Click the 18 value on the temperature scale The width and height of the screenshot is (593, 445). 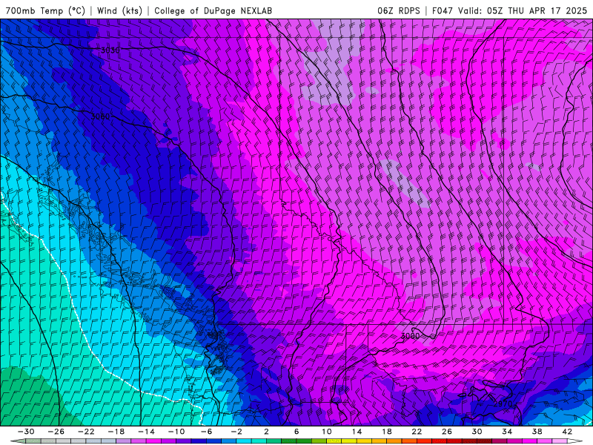(387, 432)
